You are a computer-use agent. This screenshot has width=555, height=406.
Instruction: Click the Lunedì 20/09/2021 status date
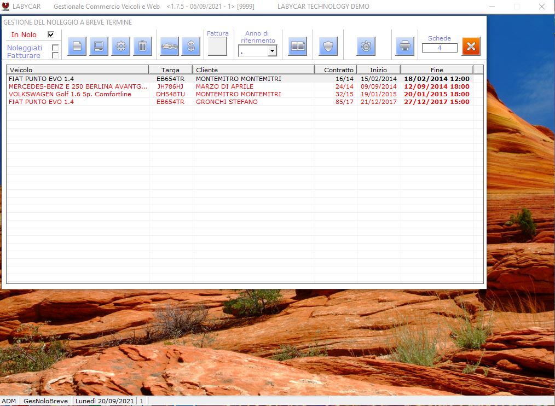coord(105,401)
